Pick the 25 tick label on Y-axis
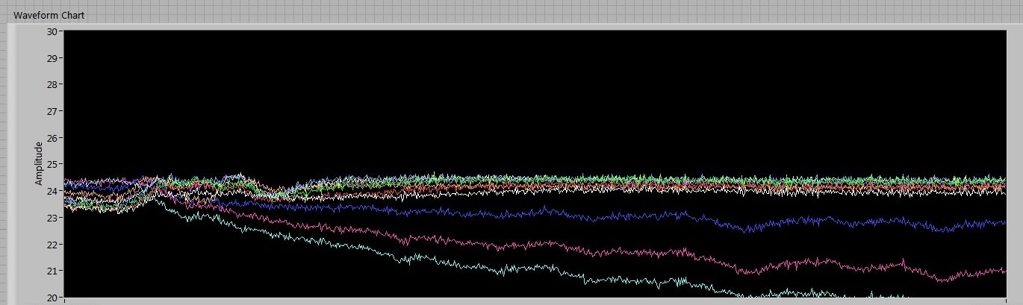The width and height of the screenshot is (1023, 305). coord(52,164)
